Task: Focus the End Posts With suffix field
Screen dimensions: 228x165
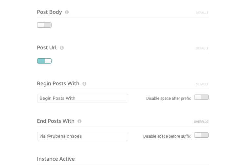Action: click(82, 136)
